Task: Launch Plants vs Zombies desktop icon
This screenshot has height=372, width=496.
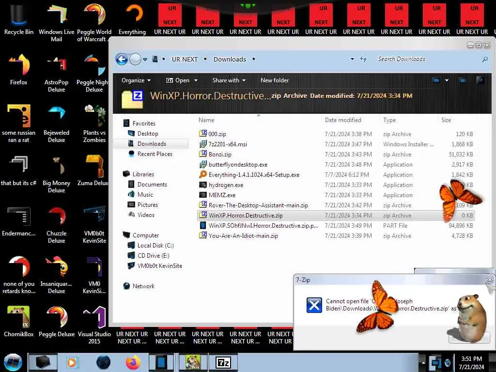Action: [x=94, y=123]
